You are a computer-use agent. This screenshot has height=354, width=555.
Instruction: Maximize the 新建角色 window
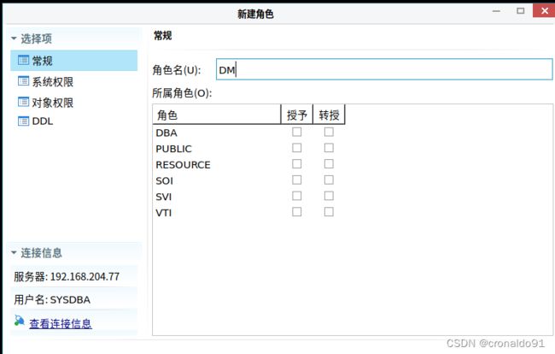(x=520, y=11)
